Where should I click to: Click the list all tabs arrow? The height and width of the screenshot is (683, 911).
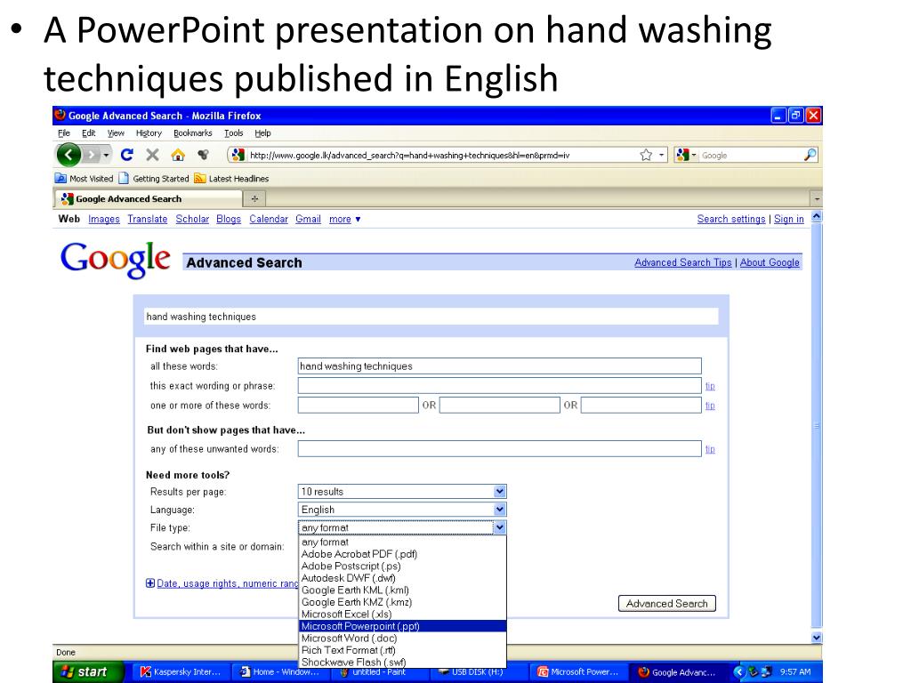click(x=817, y=198)
